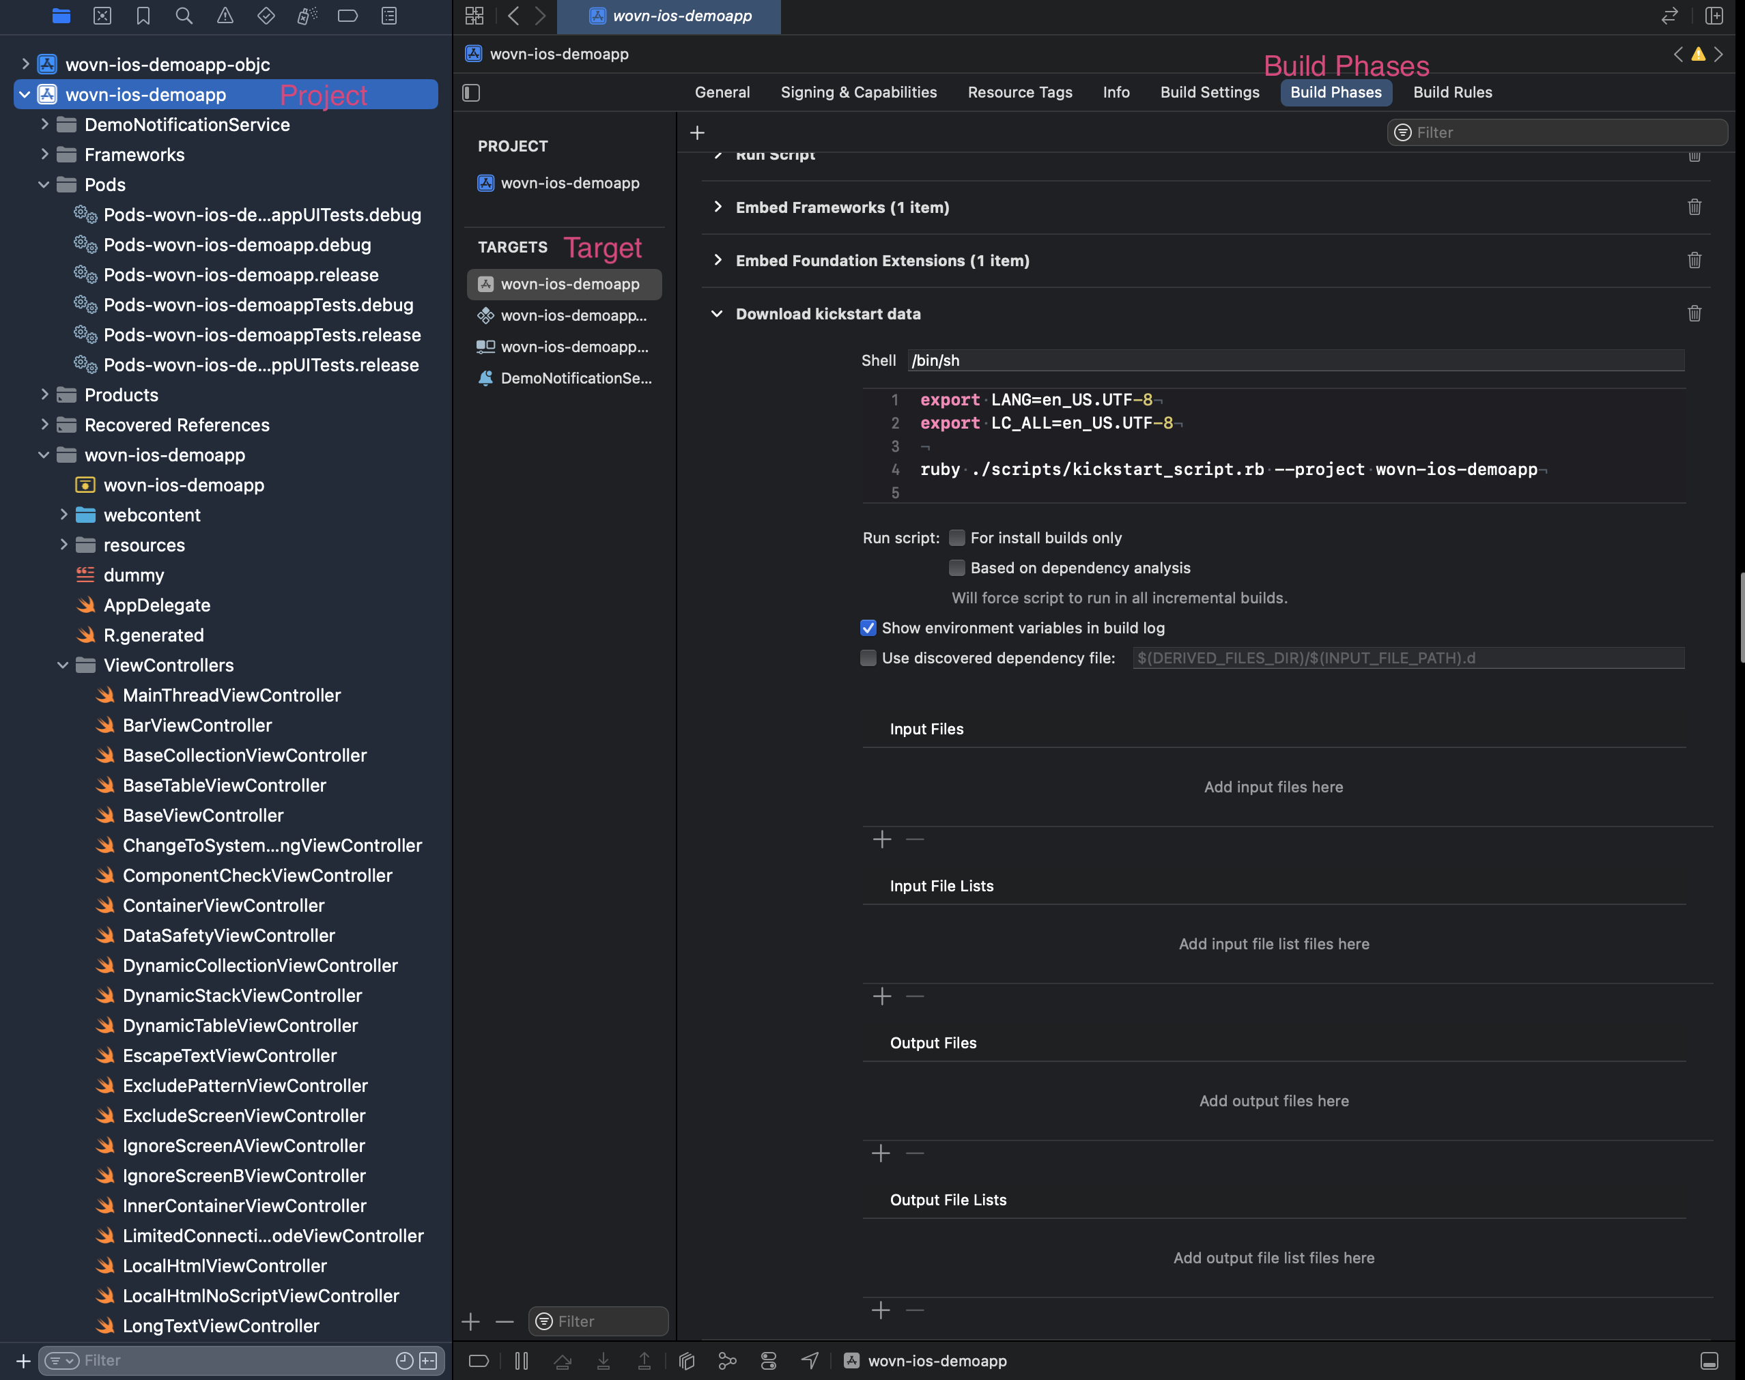Enable For install builds only checkbox

coord(957,538)
